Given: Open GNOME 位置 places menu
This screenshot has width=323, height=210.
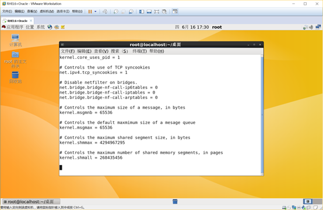Looking at the screenshot, I should pos(30,27).
